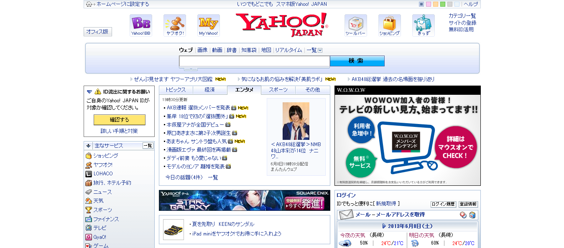
Task: Click the mail envelope icon
Action: pos(346,215)
